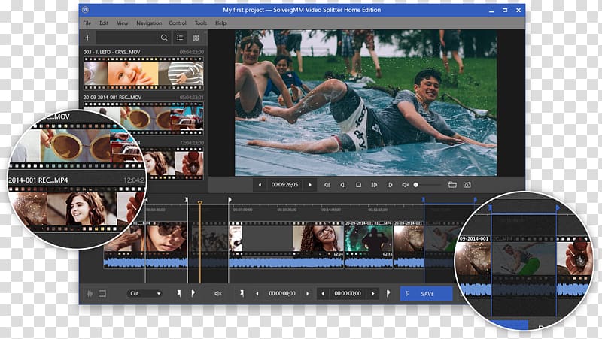Viewport: 602px width, 339px height.
Task: Select the blue fragment start marker on timeline
Action: pyautogui.click(x=424, y=200)
